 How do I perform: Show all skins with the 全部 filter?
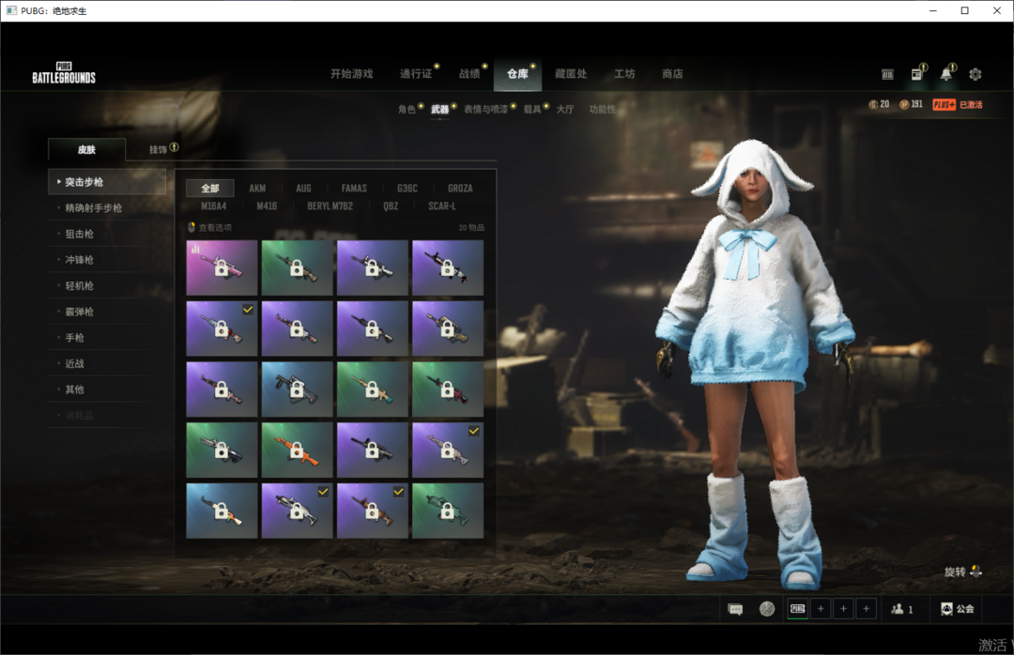[x=210, y=189]
